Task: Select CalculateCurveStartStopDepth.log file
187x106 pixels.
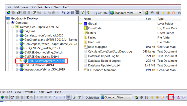Action: click(110, 51)
